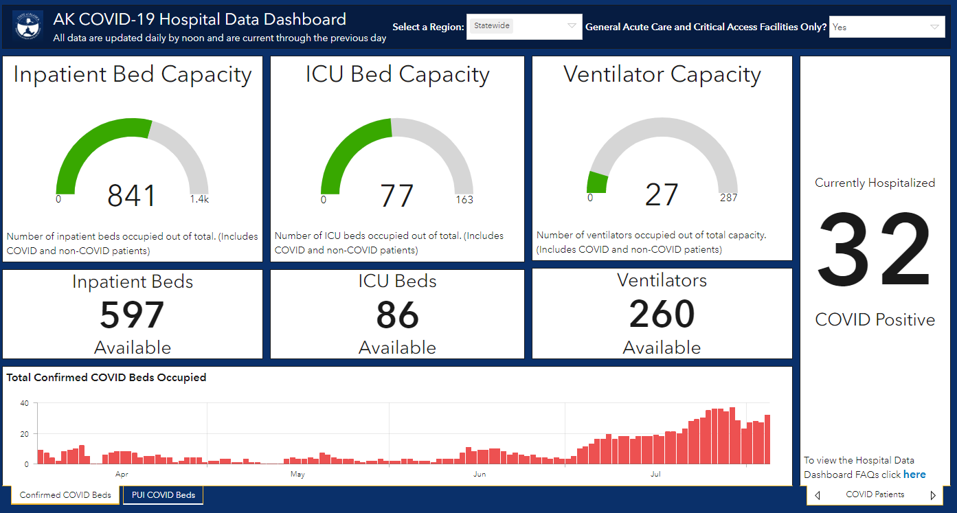Click the 260 Ventilators Available indicator
The width and height of the screenshot is (957, 513).
point(662,314)
